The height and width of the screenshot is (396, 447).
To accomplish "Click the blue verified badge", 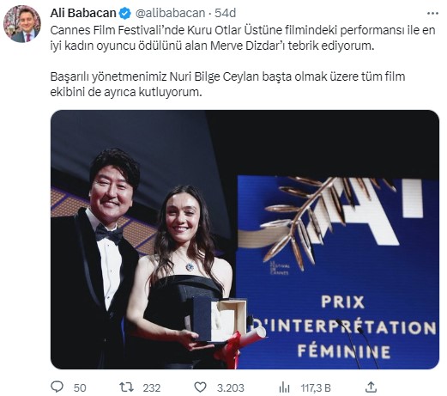I will [124, 13].
